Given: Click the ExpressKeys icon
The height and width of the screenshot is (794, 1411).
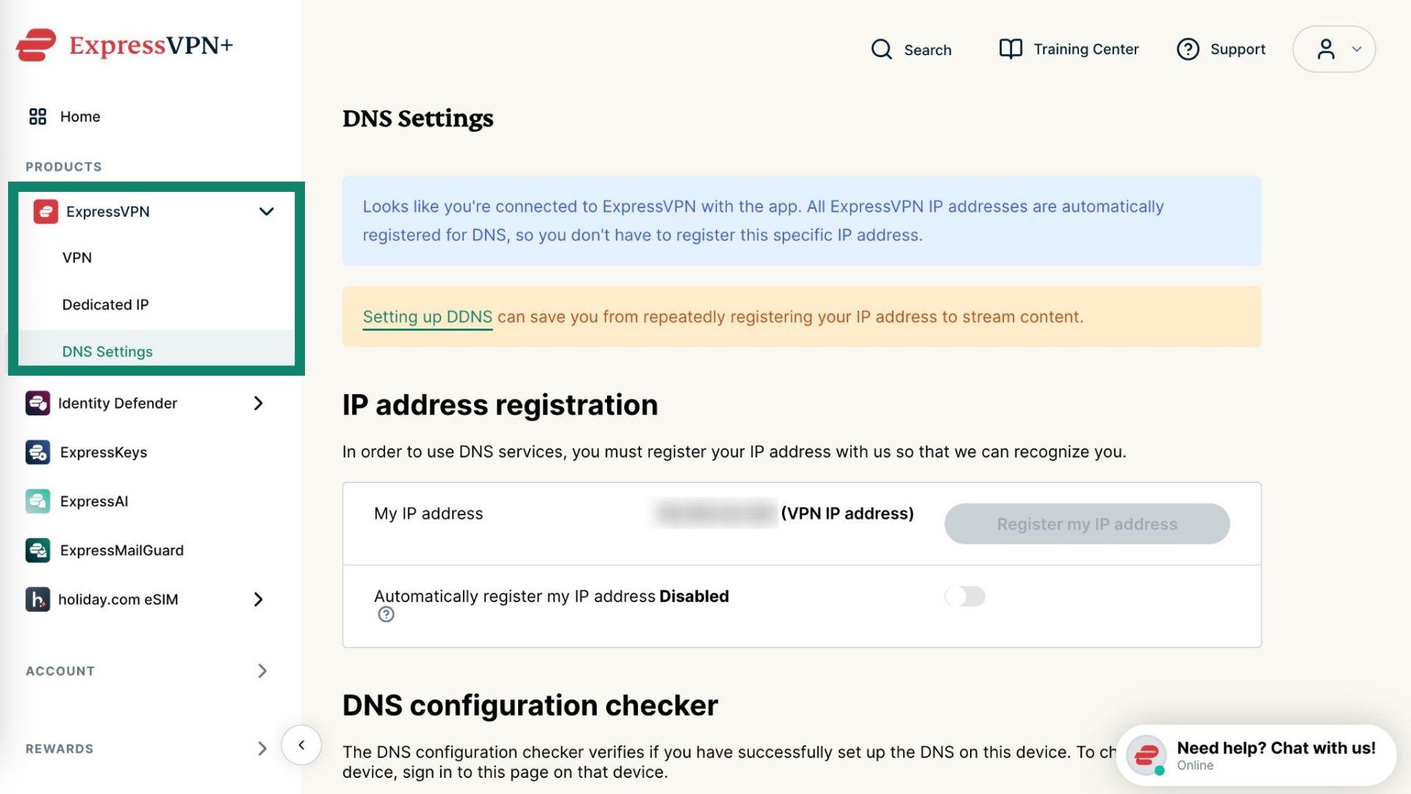Looking at the screenshot, I should pos(37,452).
